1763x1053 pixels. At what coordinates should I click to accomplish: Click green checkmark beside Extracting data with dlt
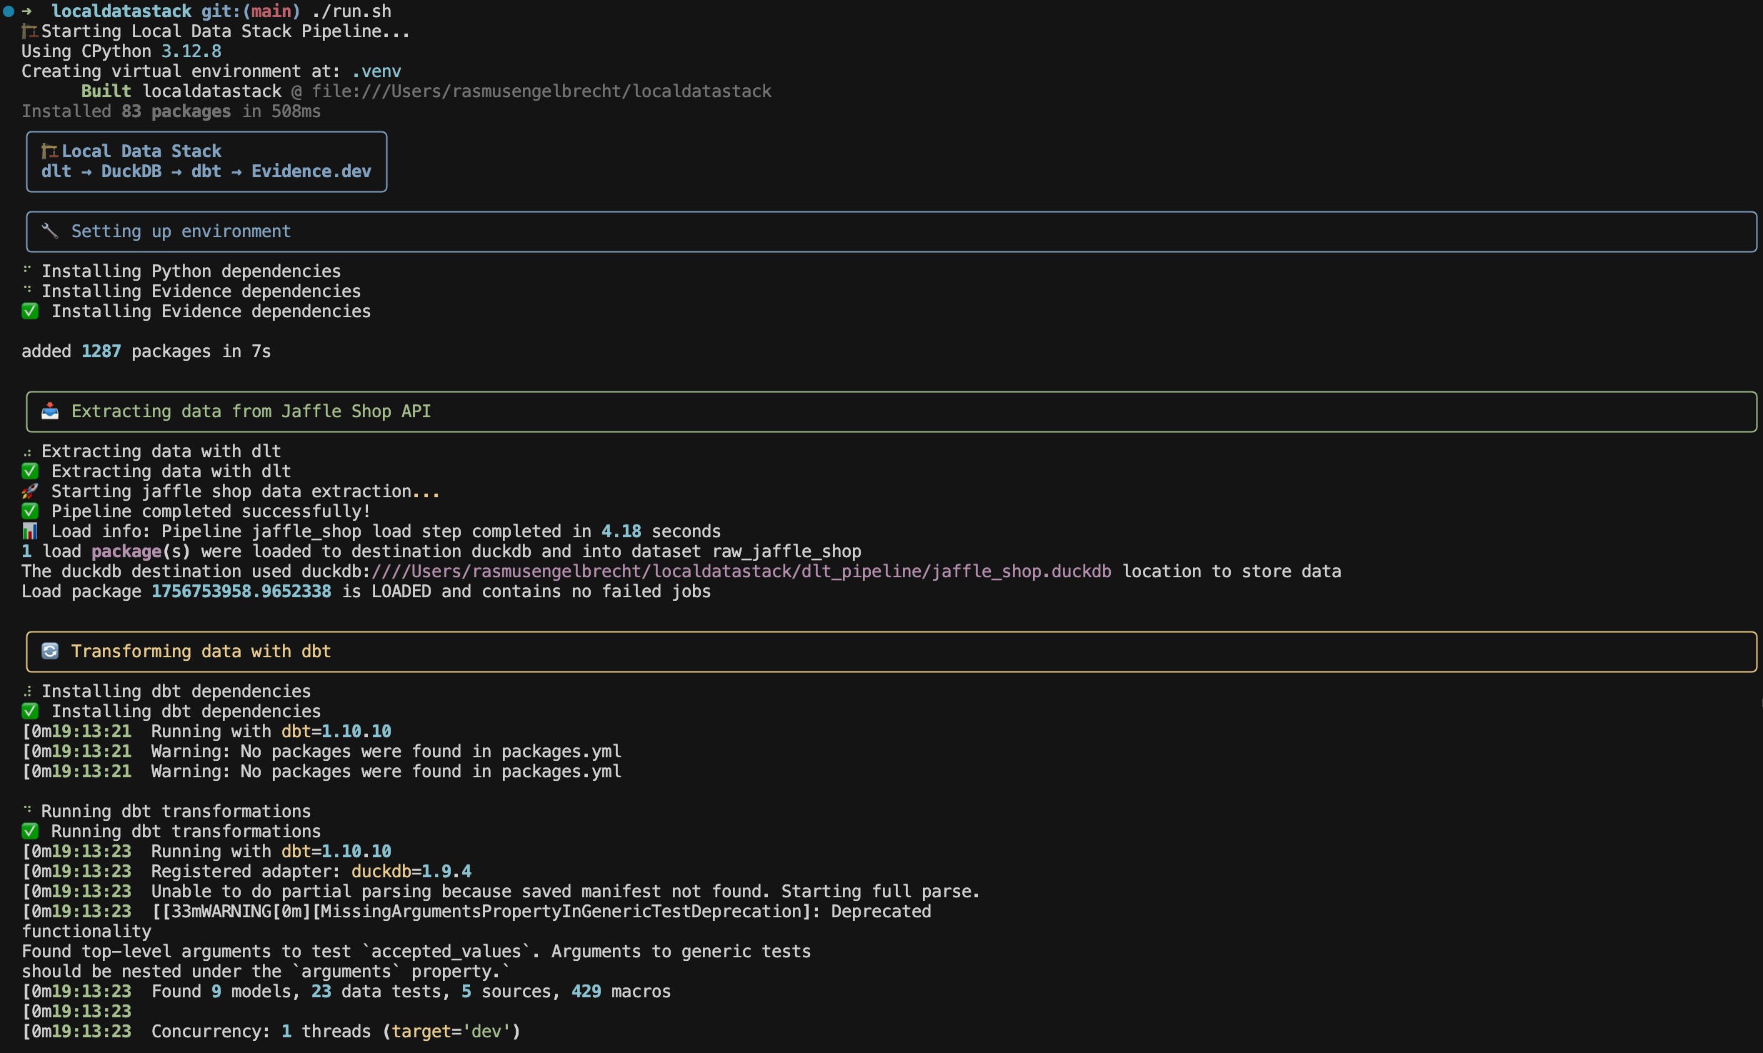[29, 471]
